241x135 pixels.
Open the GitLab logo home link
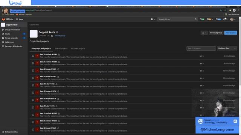point(7,19)
